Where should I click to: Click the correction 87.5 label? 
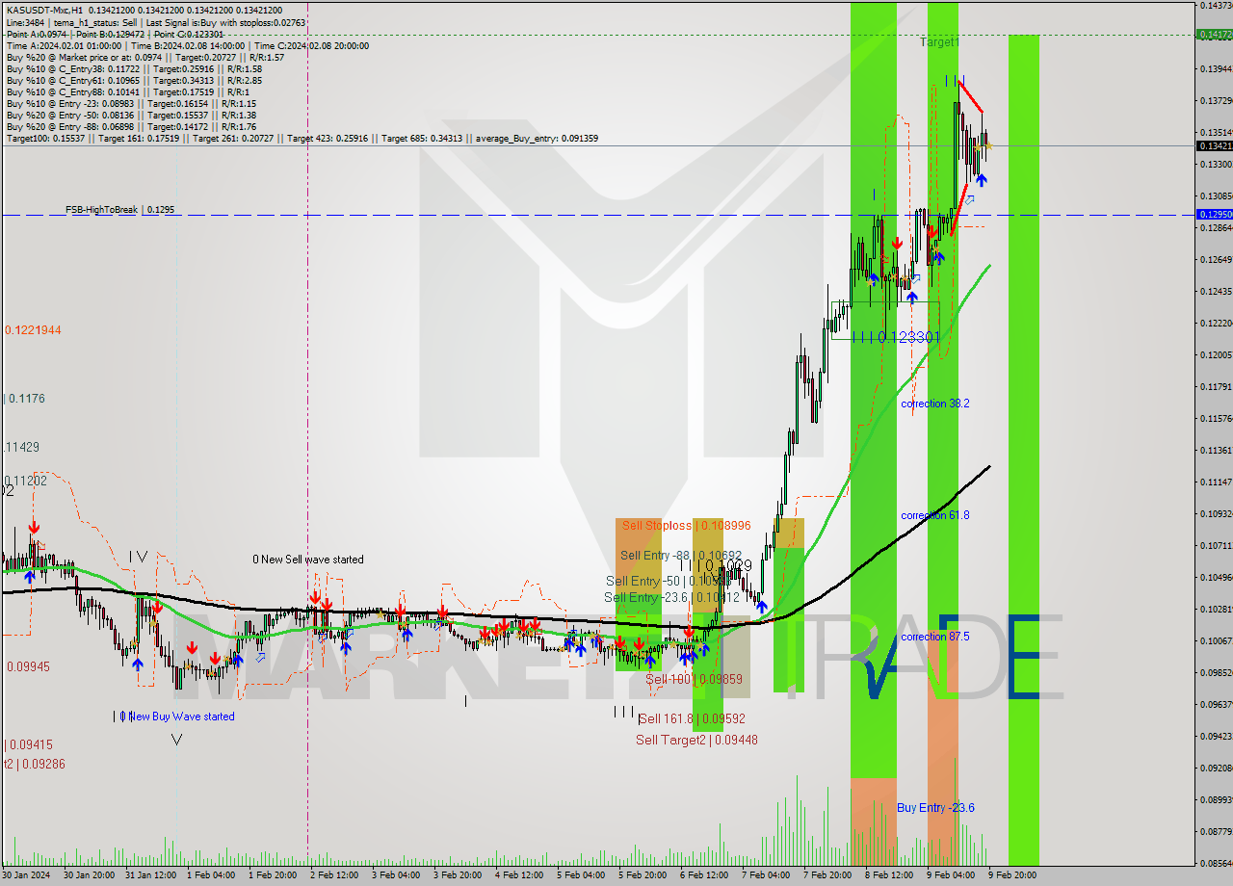pyautogui.click(x=935, y=637)
